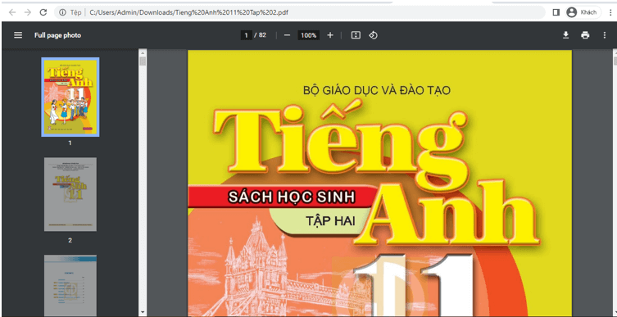The image size is (617, 317).
Task: Open PDF viewer more actions menu
Action: (605, 35)
